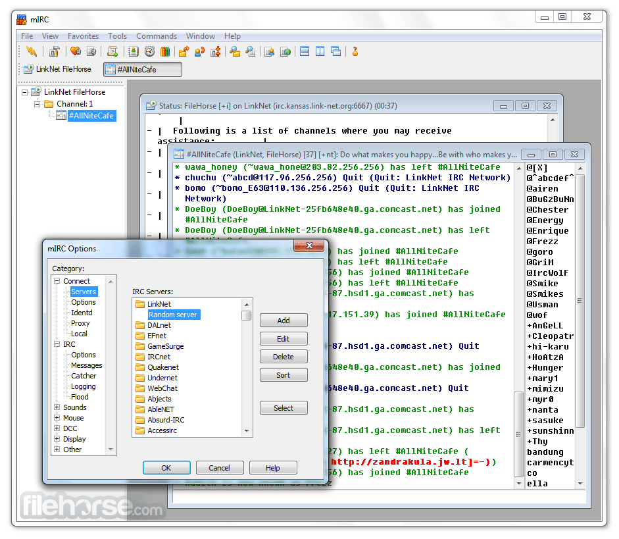The image size is (619, 539).
Task: Expand the Mouse category
Action: click(x=57, y=418)
